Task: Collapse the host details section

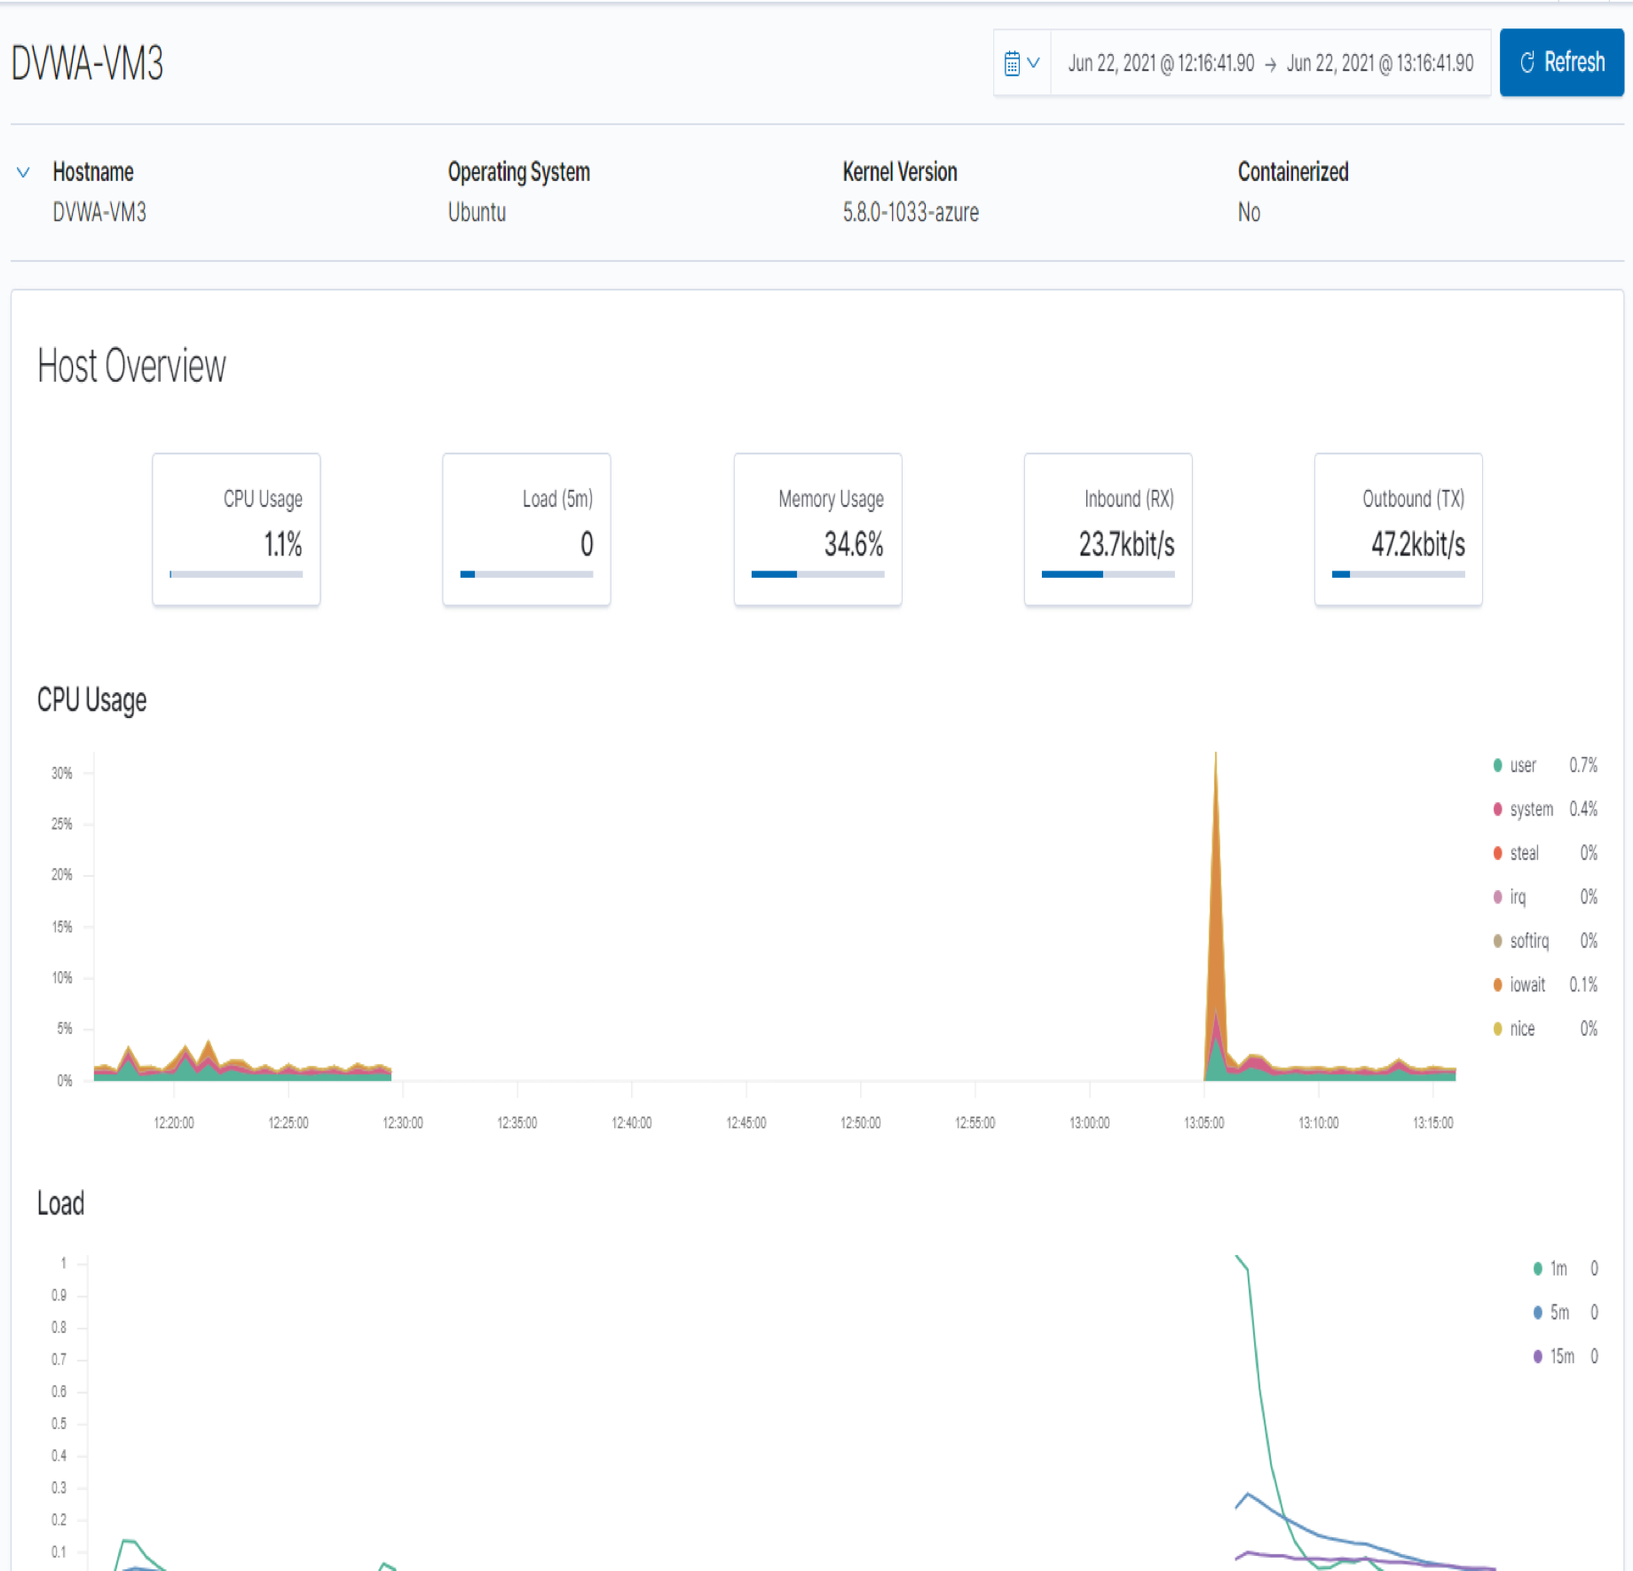Action: pyautogui.click(x=23, y=172)
